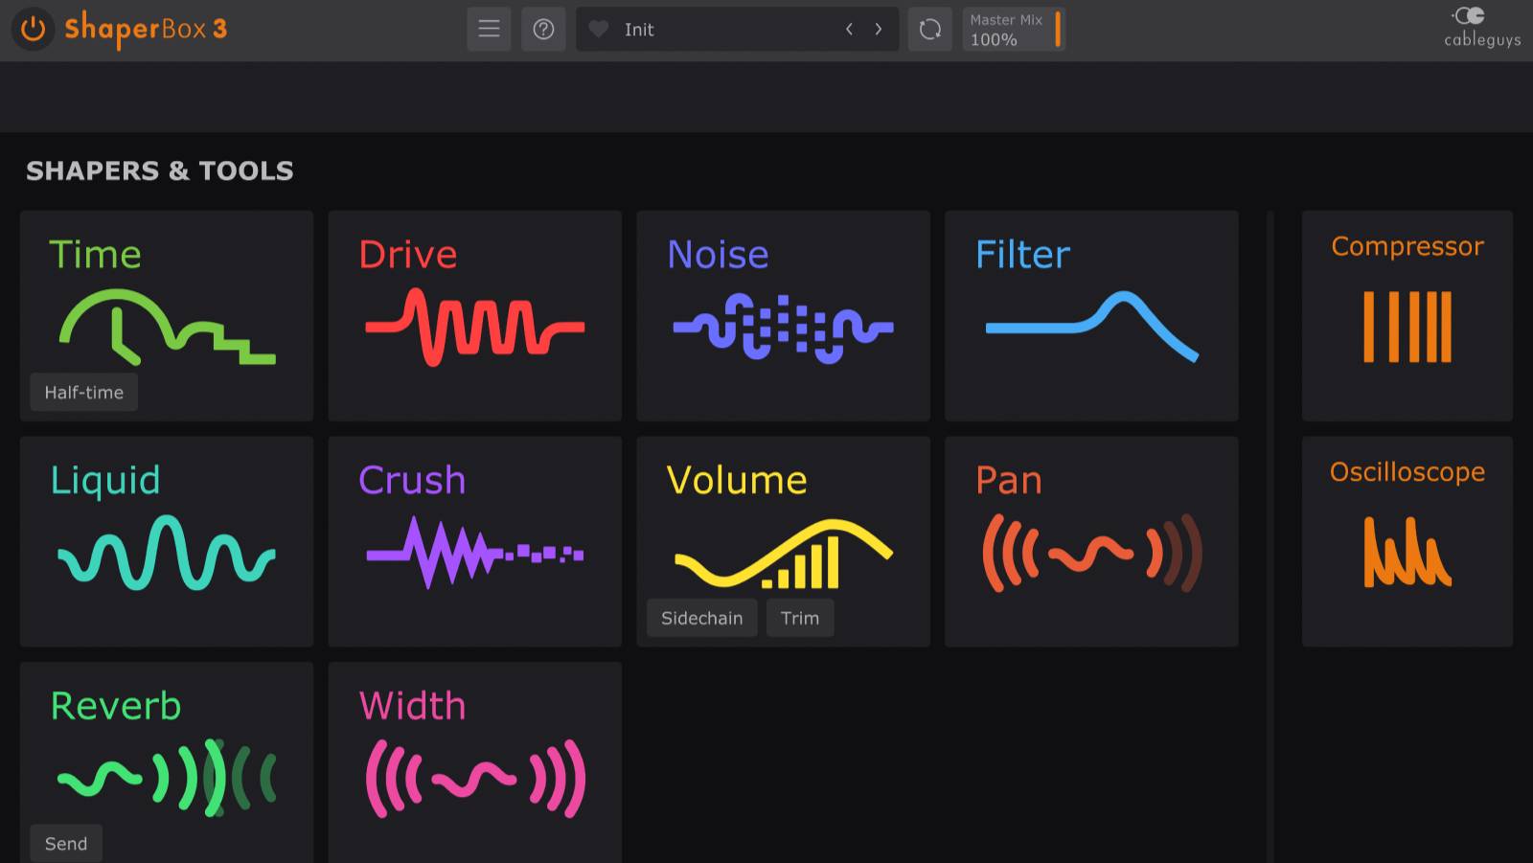This screenshot has height=863, width=1533.
Task: Add the Drive shaper waveform icon
Action: [x=475, y=327]
